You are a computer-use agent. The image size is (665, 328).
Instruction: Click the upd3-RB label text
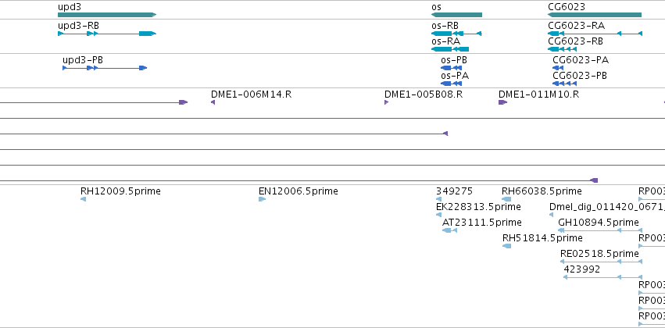pos(78,26)
